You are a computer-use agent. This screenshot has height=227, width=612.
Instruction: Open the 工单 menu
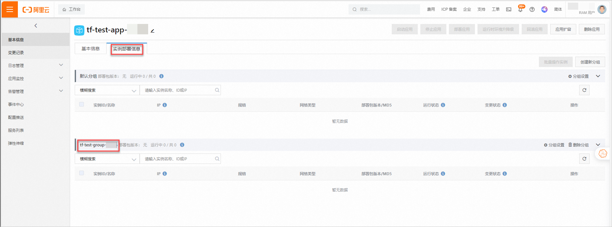click(x=496, y=9)
